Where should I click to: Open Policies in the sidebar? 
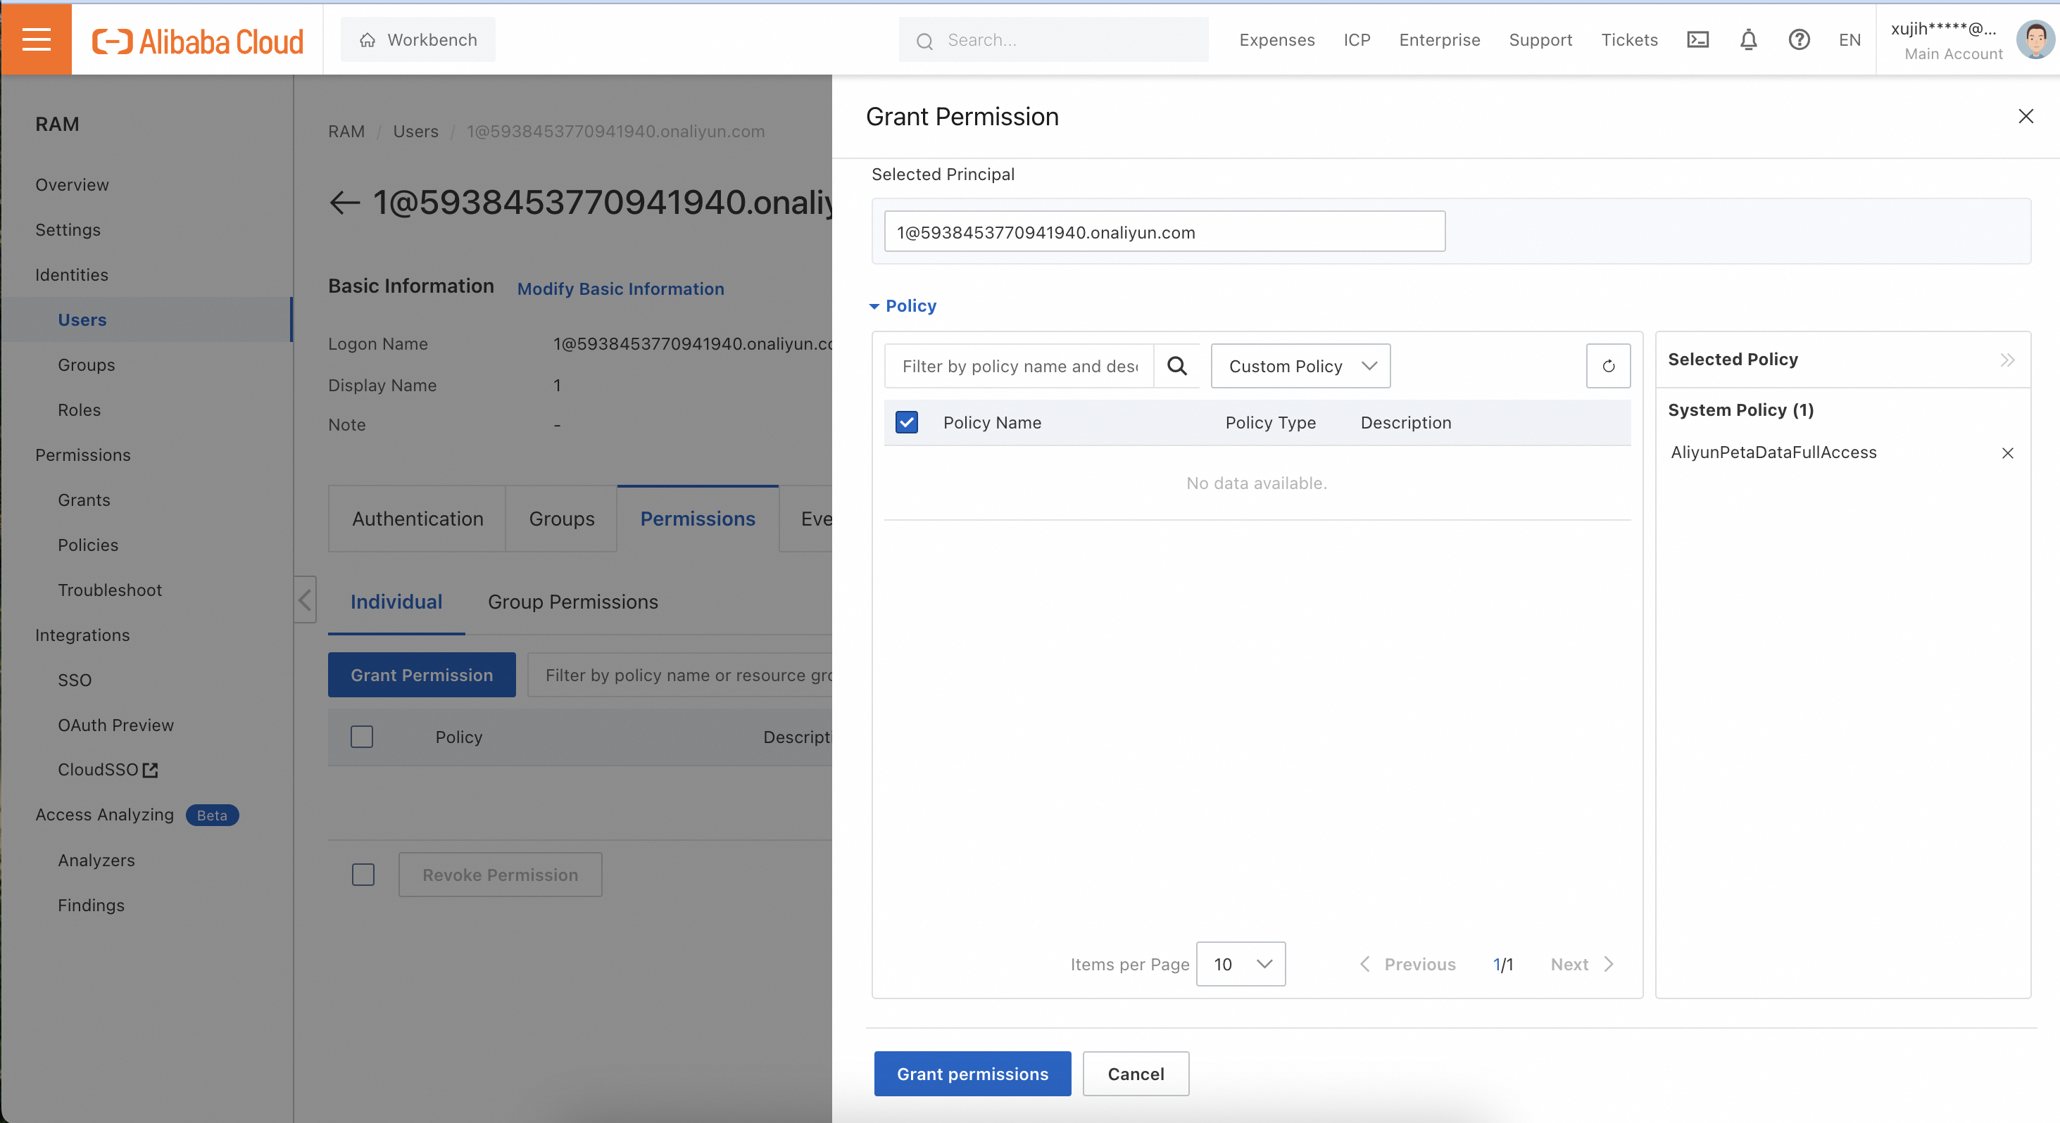click(x=88, y=545)
